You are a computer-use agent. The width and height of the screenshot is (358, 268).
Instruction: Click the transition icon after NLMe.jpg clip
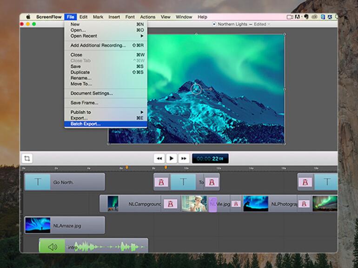point(236,204)
